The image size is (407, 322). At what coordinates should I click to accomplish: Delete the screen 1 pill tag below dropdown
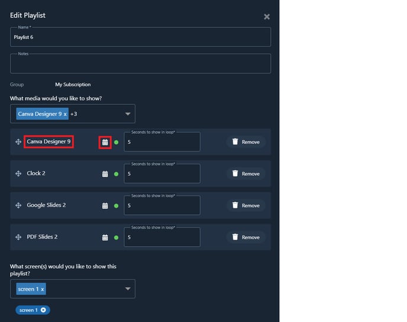(x=43, y=310)
